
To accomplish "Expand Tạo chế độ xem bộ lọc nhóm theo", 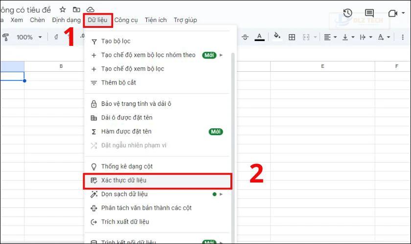I will [x=158, y=55].
